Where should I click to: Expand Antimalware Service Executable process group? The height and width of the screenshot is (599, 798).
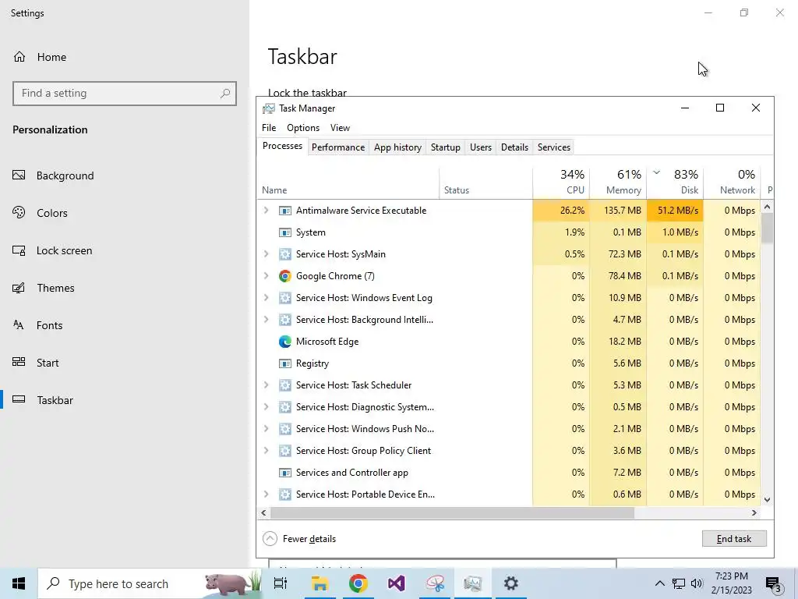(x=266, y=211)
